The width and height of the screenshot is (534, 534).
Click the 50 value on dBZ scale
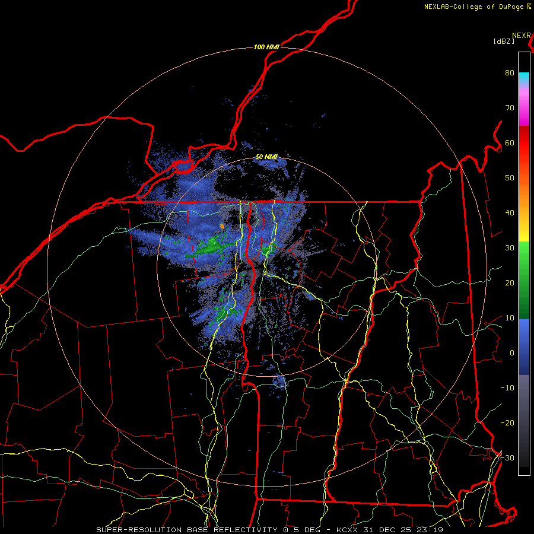510,178
